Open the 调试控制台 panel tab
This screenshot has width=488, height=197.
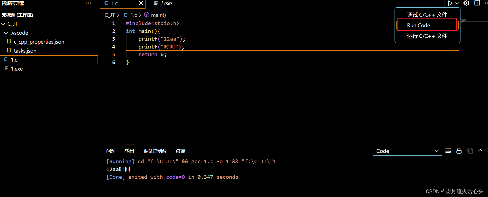tap(155, 151)
